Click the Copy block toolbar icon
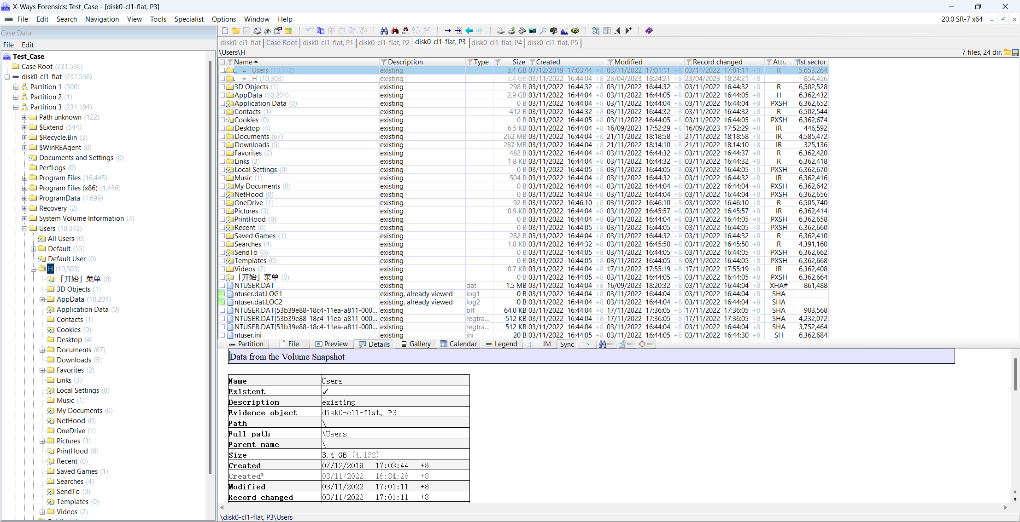Viewport: 1020px width, 522px height. tap(321, 31)
